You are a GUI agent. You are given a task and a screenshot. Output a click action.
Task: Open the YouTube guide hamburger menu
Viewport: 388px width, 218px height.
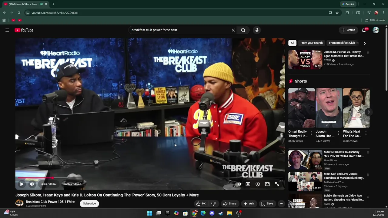tap(7, 30)
